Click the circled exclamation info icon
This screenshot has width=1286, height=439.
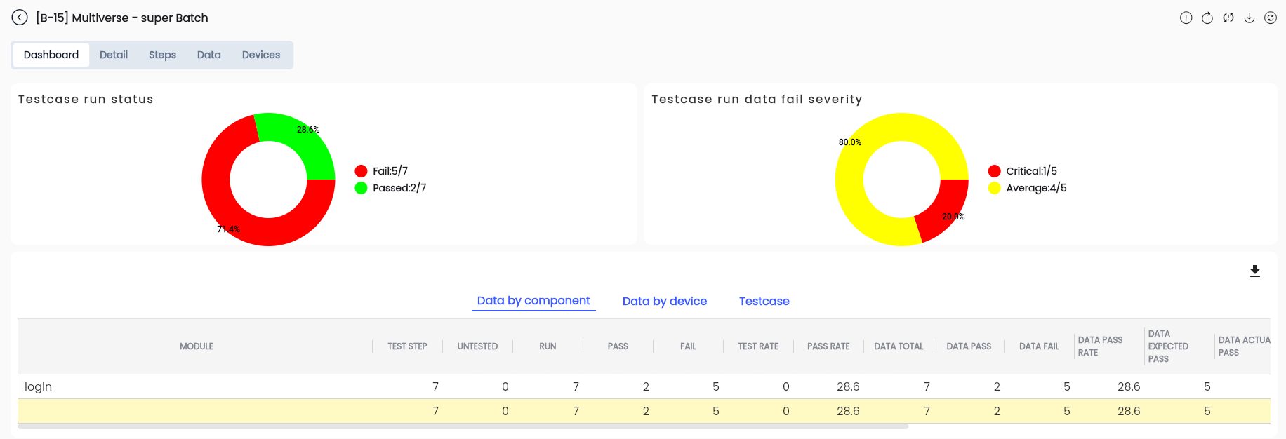[1186, 18]
